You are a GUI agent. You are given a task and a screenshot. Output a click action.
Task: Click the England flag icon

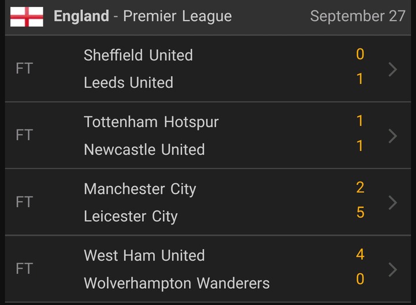(x=27, y=16)
